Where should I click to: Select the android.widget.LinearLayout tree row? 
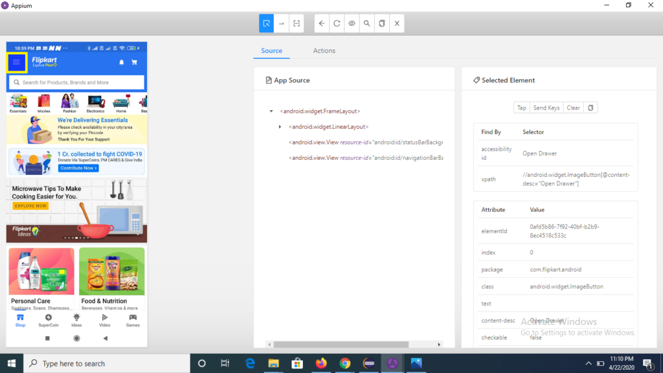pos(328,127)
